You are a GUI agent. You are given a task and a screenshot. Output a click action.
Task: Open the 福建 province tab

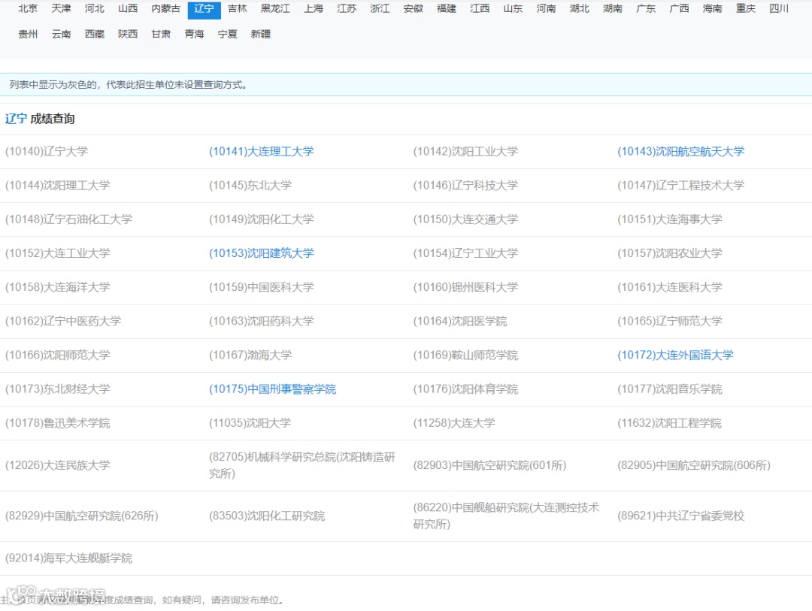pos(447,9)
